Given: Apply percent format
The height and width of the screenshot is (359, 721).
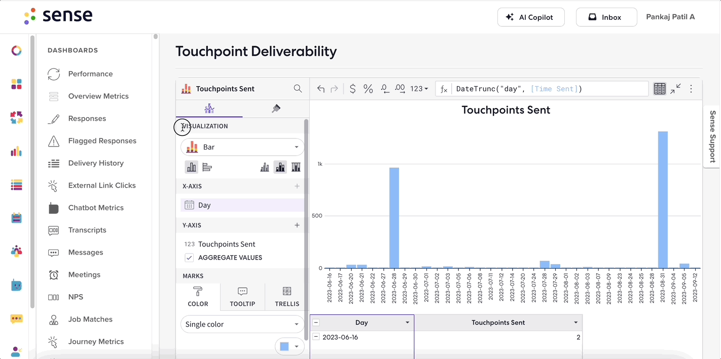Looking at the screenshot, I should (368, 89).
